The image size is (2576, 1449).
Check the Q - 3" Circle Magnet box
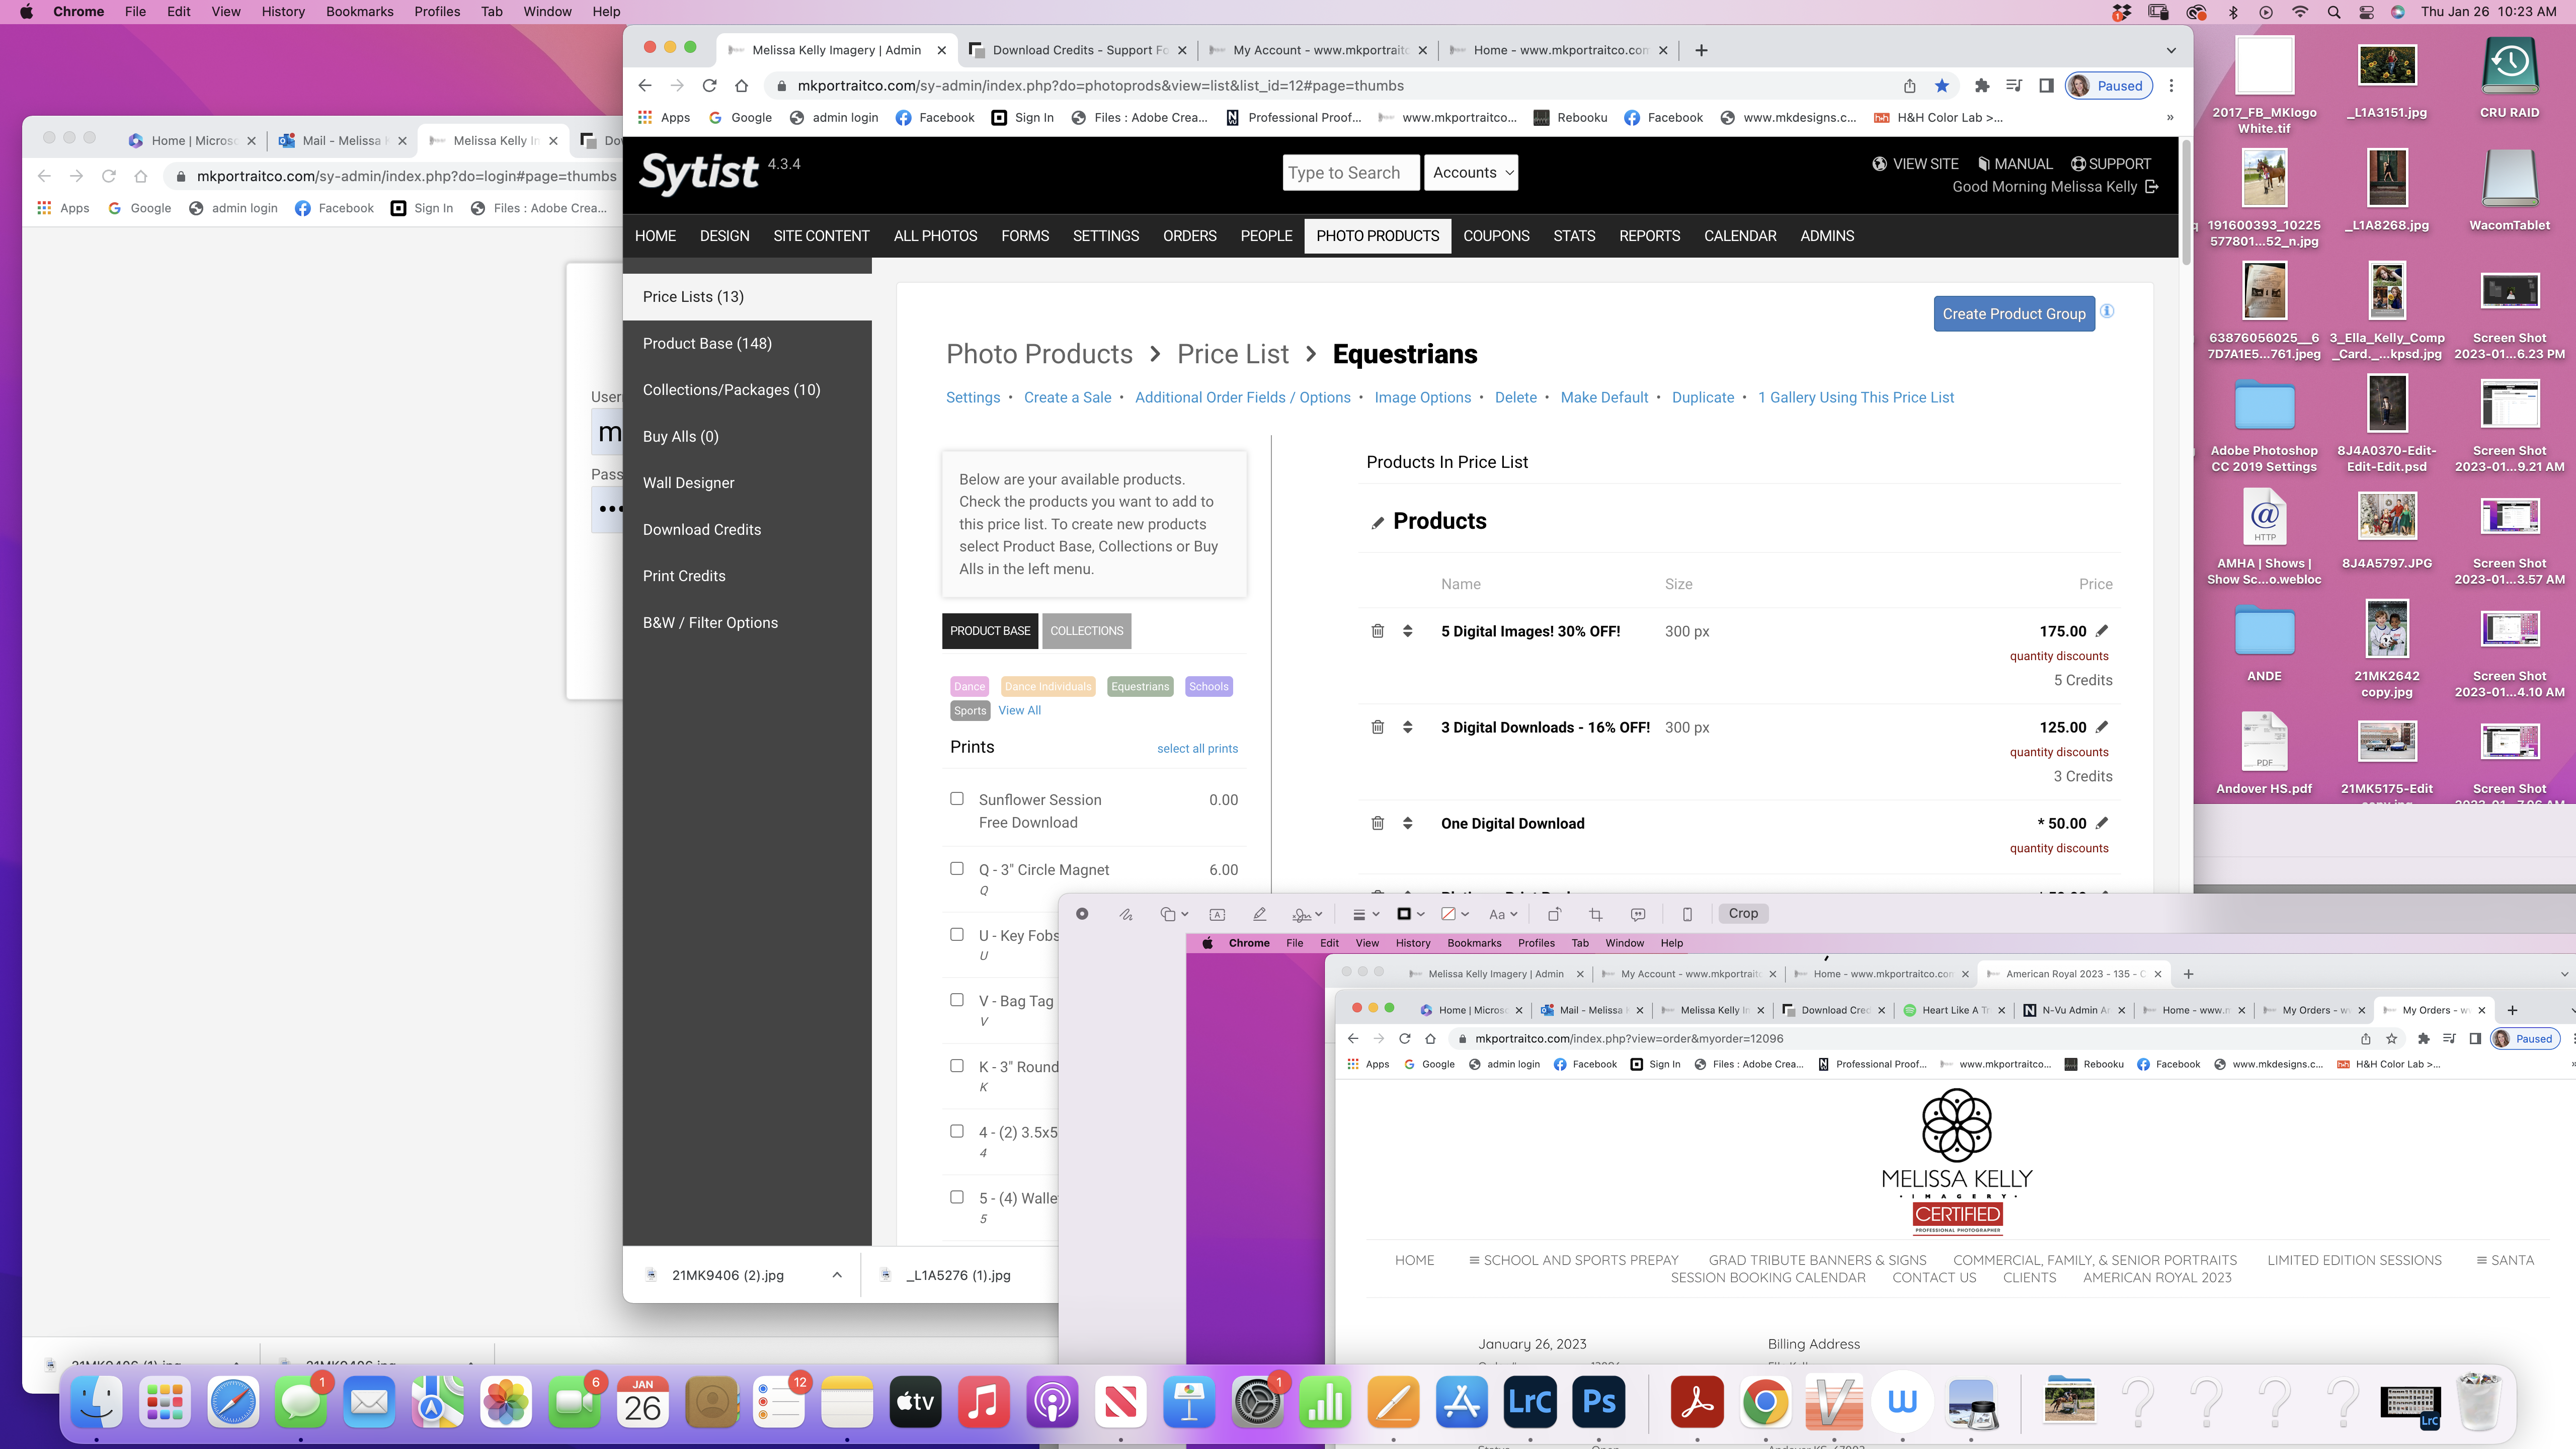click(x=957, y=869)
